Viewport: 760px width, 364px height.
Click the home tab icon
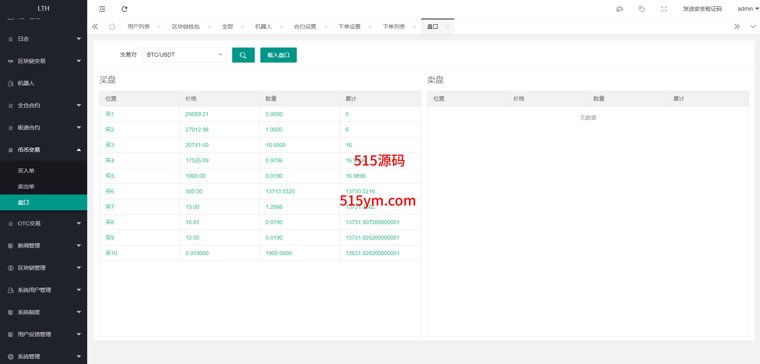click(x=112, y=27)
